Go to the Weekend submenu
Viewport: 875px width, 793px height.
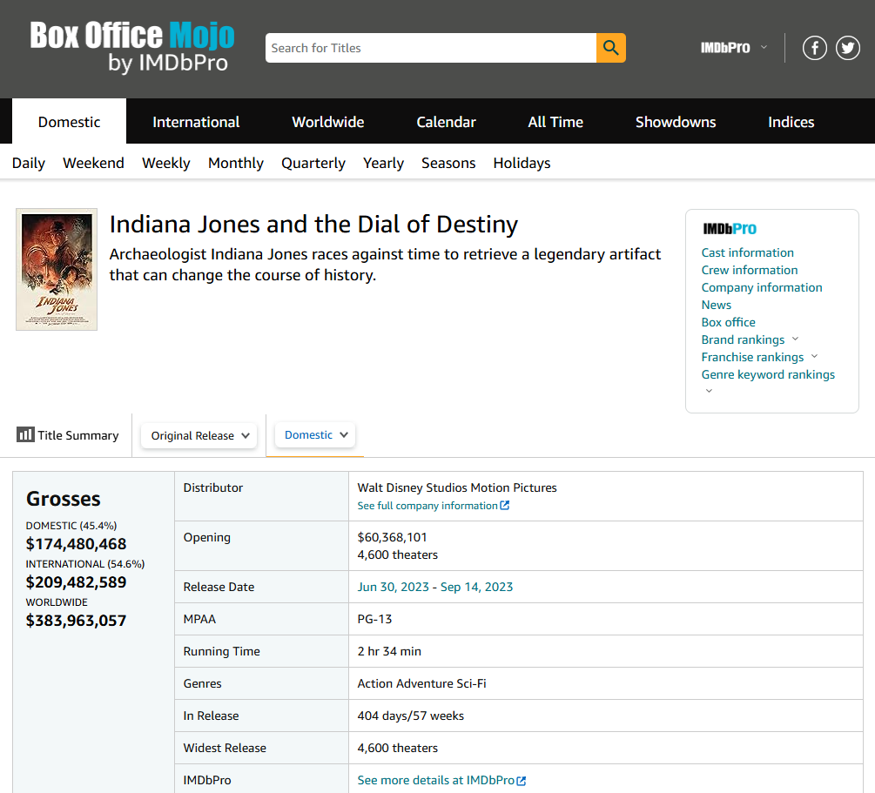tap(93, 163)
